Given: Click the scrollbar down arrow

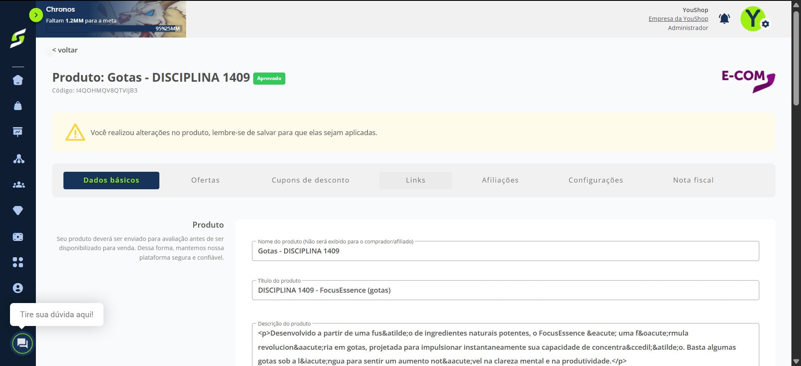Looking at the screenshot, I should click(x=796, y=362).
